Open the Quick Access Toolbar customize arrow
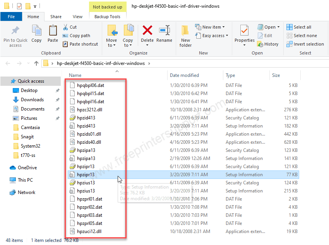 (35, 7)
